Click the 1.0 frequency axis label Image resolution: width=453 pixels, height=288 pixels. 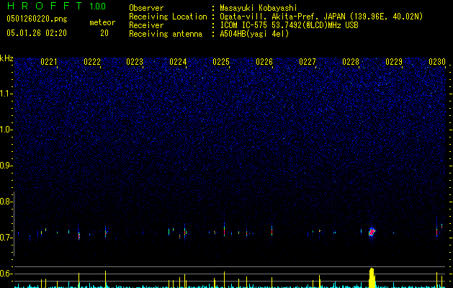click(x=6, y=130)
